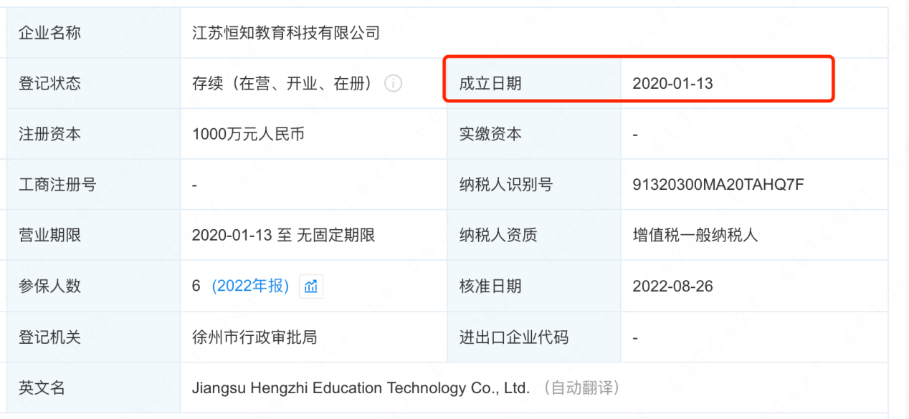Select taxpayer ID 91320300MA20TAHQ7F

[718, 185]
